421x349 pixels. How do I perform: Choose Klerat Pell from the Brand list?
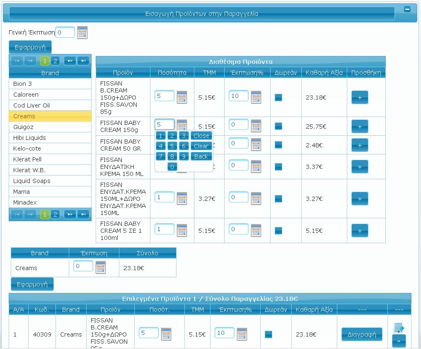tap(50, 159)
